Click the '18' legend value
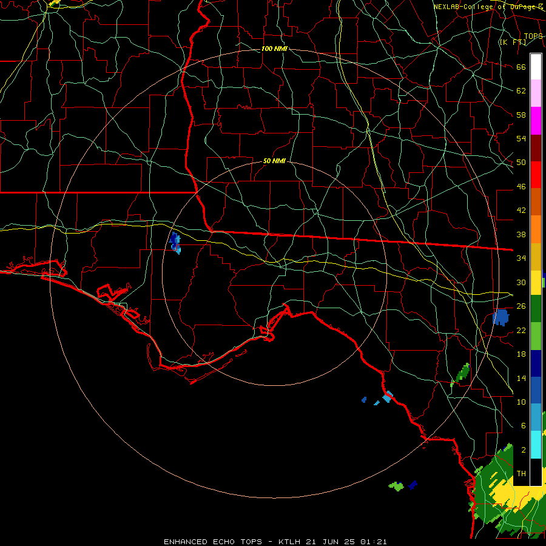The height and width of the screenshot is (546, 546). click(521, 354)
